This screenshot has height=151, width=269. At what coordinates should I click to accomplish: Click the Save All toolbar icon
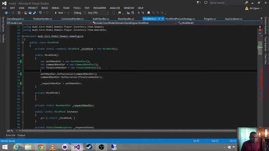pyautogui.click(x=34, y=13)
